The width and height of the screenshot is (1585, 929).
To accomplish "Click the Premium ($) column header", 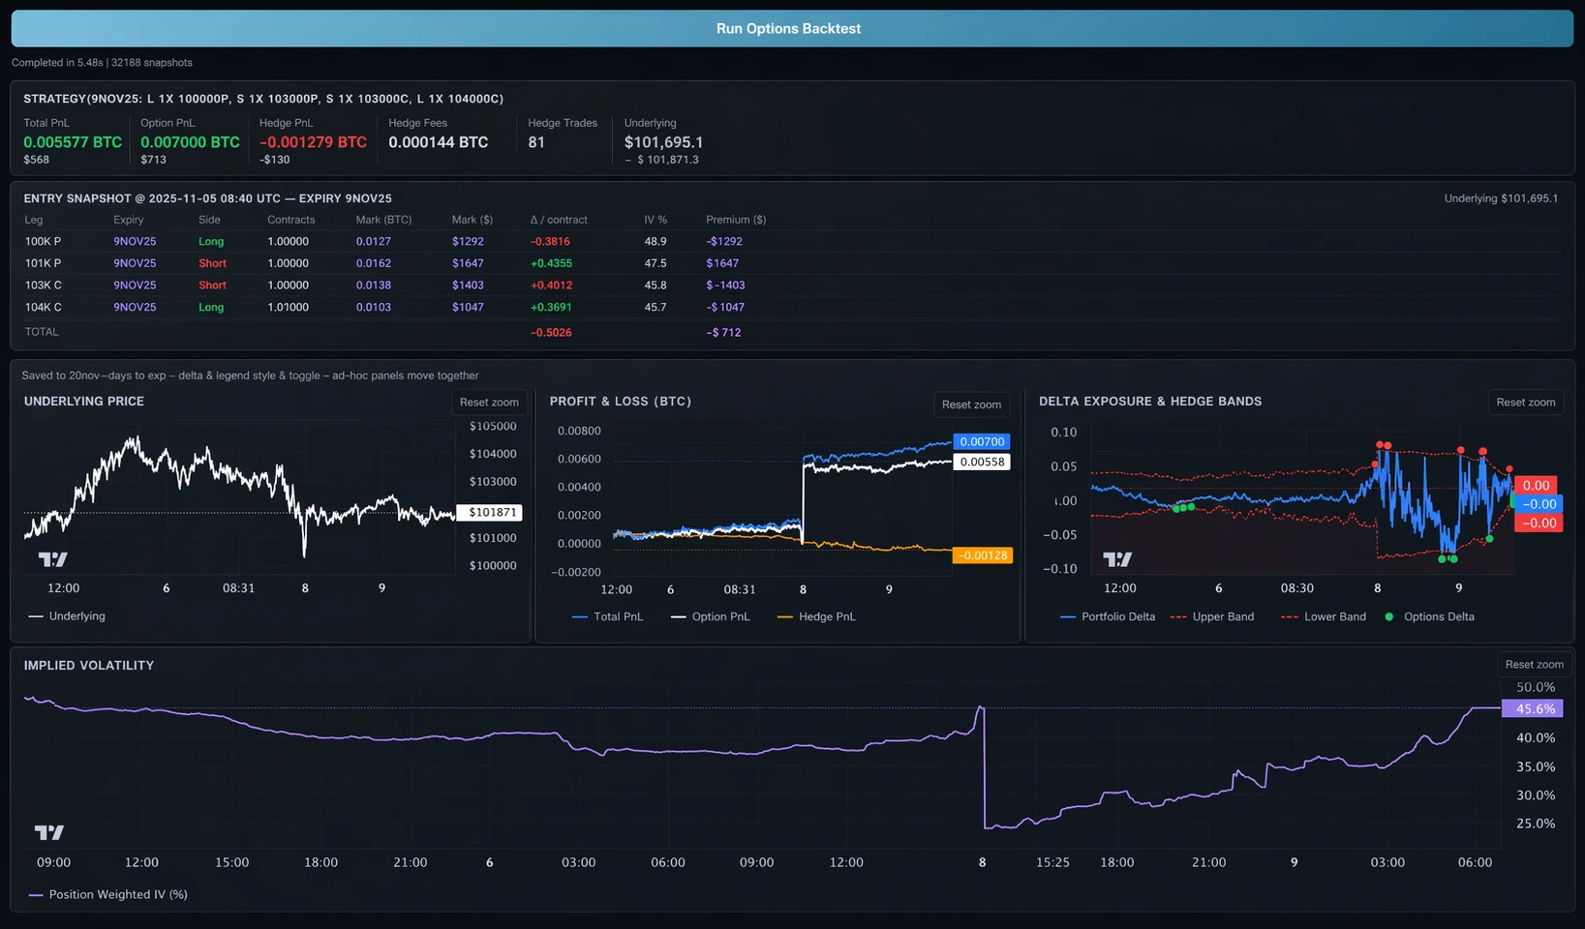I will click(736, 220).
